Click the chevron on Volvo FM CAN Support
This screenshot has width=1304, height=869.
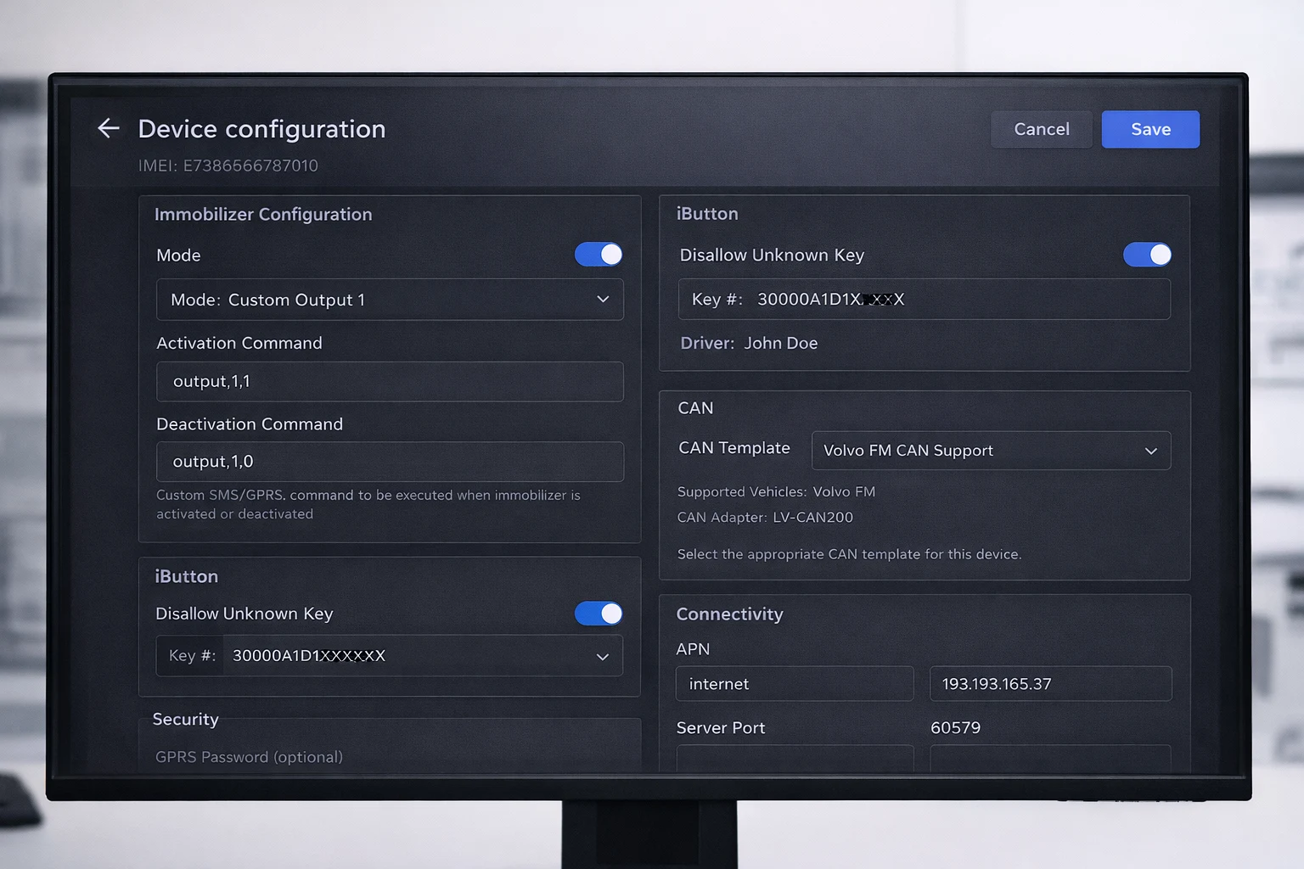[x=1150, y=451]
